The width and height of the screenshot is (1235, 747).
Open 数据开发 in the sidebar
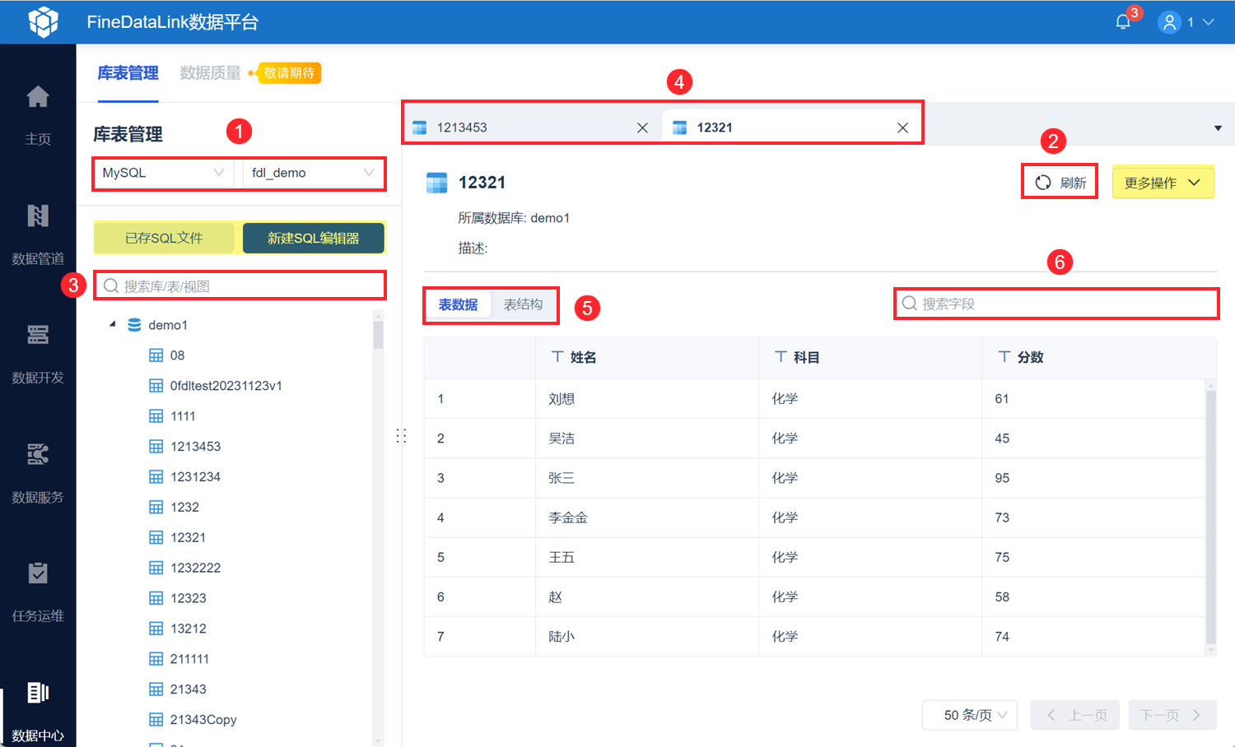click(x=38, y=336)
